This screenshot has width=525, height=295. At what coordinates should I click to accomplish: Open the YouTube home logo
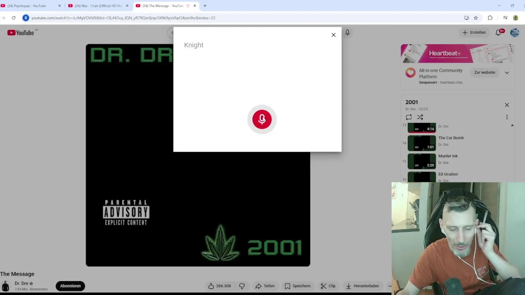point(21,33)
